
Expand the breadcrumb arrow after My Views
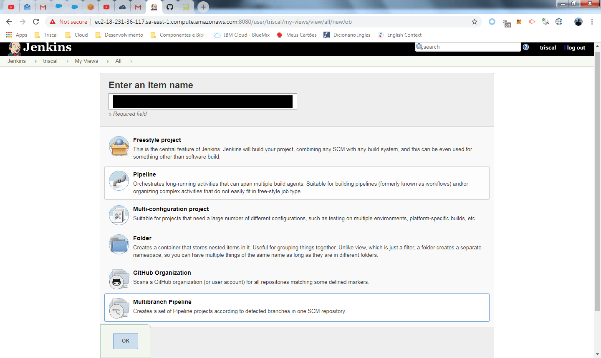108,61
